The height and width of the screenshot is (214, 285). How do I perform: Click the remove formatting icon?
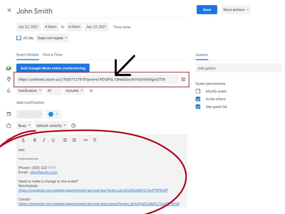point(95,140)
